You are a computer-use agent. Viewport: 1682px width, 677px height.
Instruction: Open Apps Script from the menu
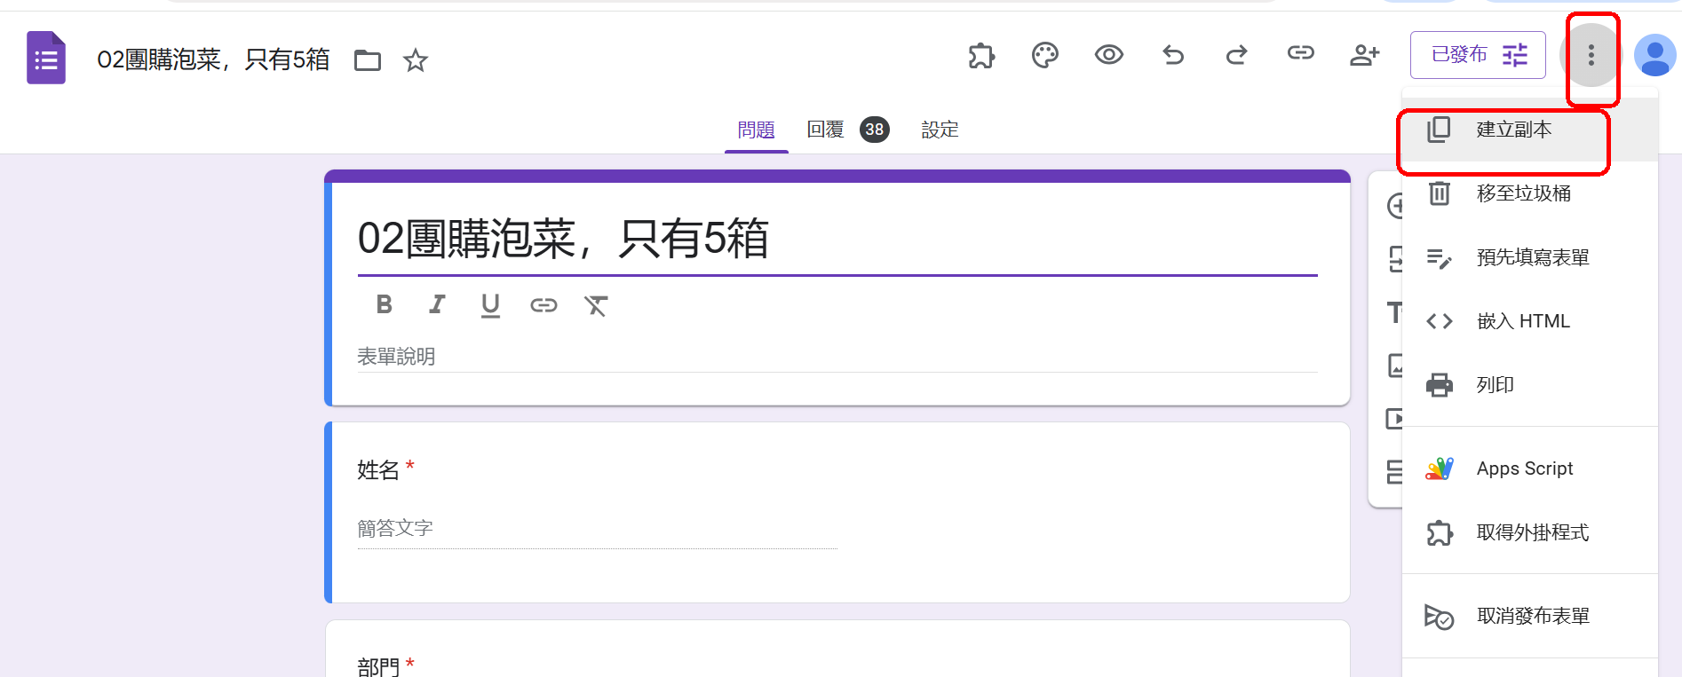point(1524,468)
